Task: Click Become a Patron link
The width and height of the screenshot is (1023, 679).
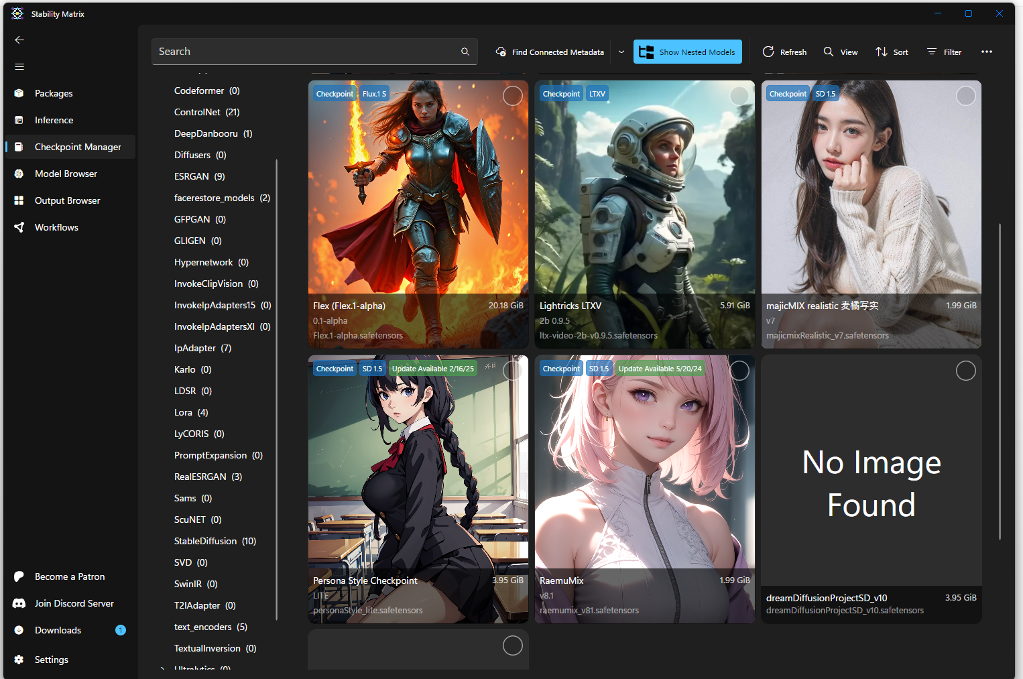Action: pyautogui.click(x=70, y=576)
